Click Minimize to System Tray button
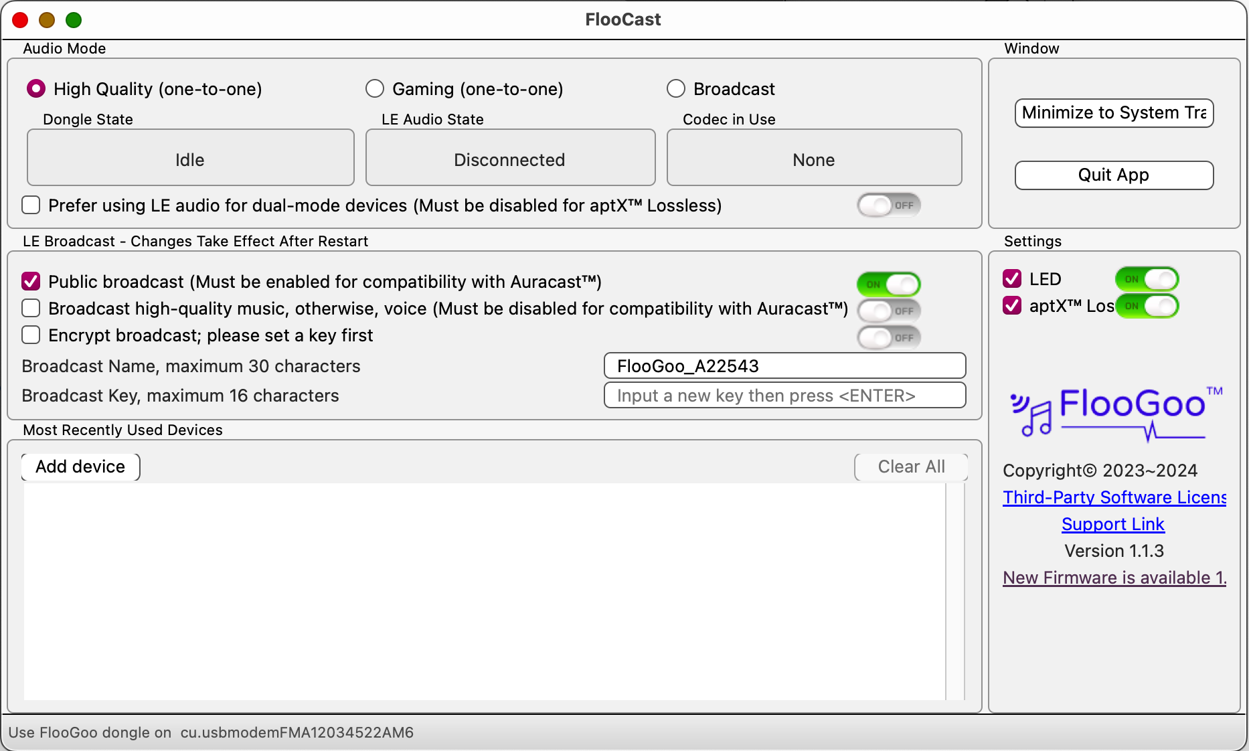 coord(1114,112)
